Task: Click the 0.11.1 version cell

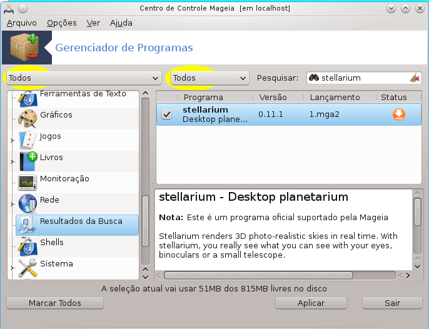Action: 271,114
